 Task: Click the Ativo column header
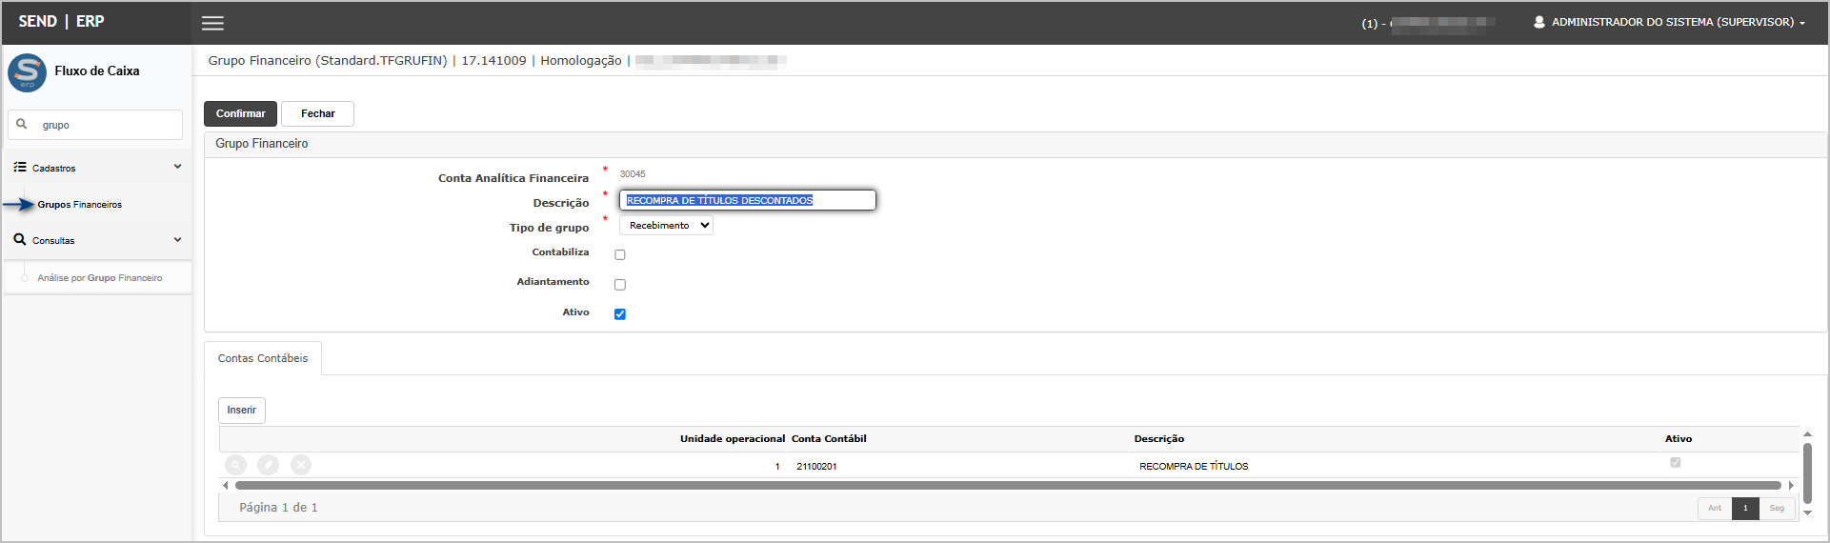[1679, 438]
